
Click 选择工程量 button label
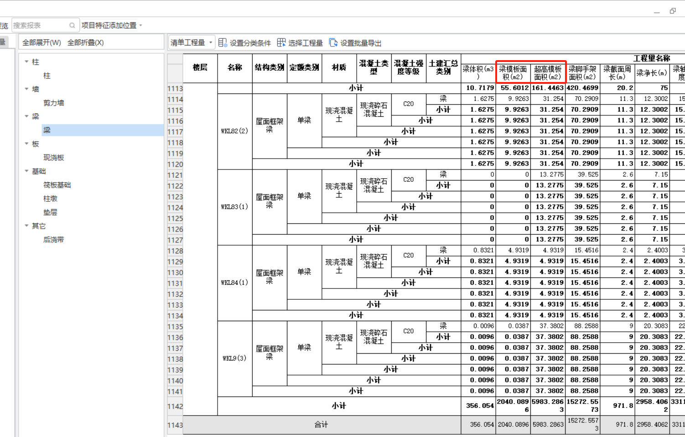click(306, 43)
